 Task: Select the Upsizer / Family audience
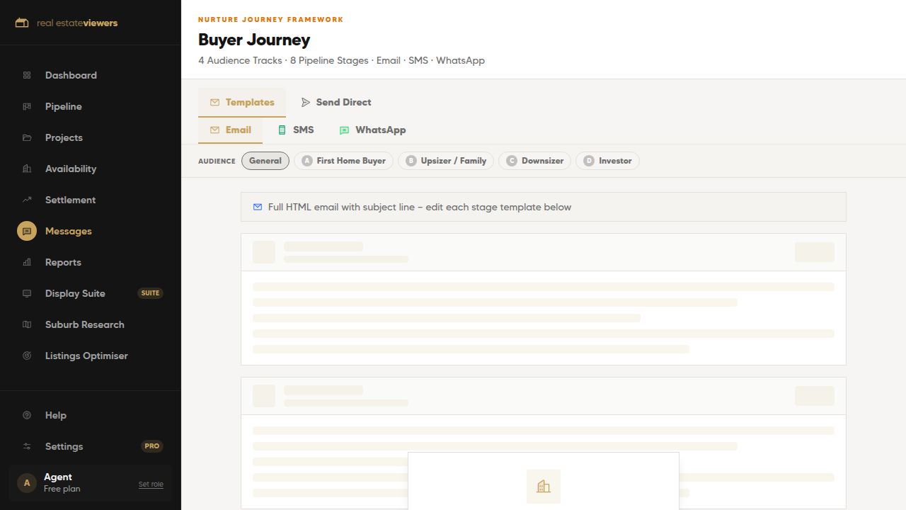(446, 161)
